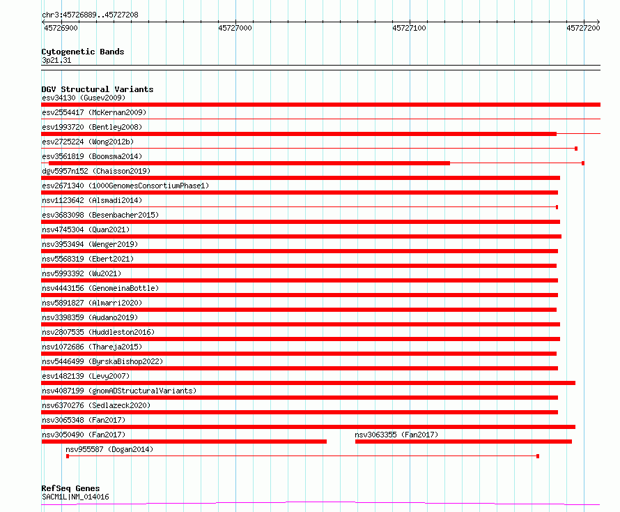This screenshot has height=512, width=620.
Task: Click the RefSeq Genes track heading
Action: (x=71, y=488)
